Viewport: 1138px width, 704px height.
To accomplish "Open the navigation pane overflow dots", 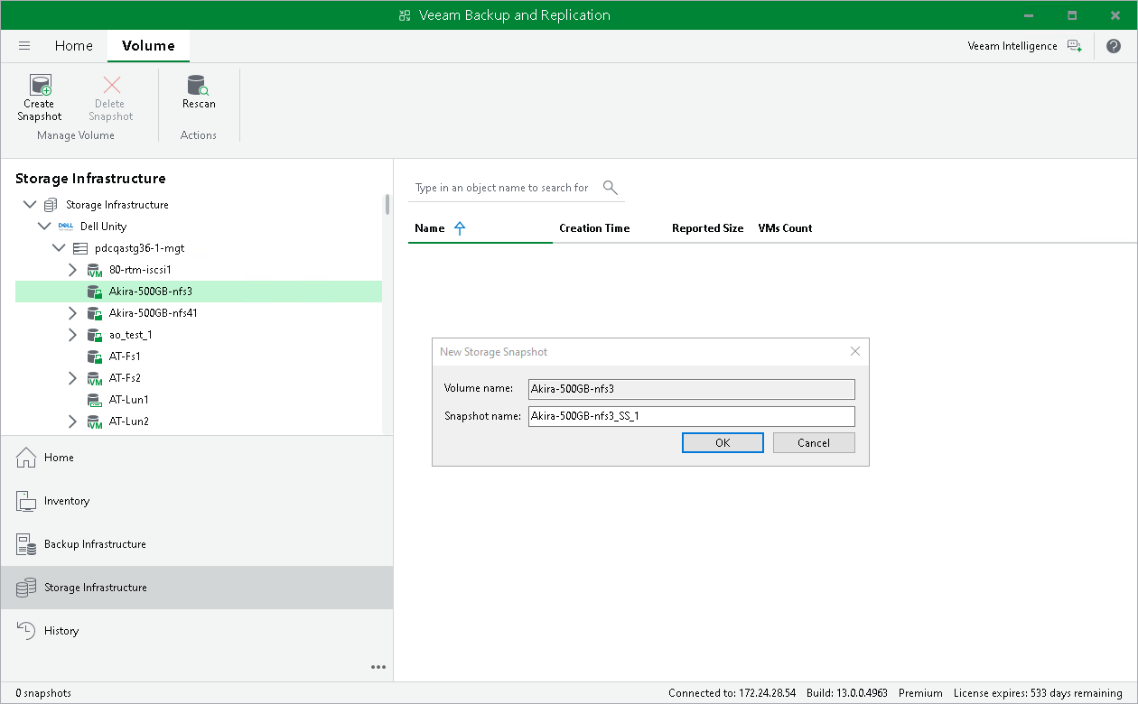I will point(378,667).
